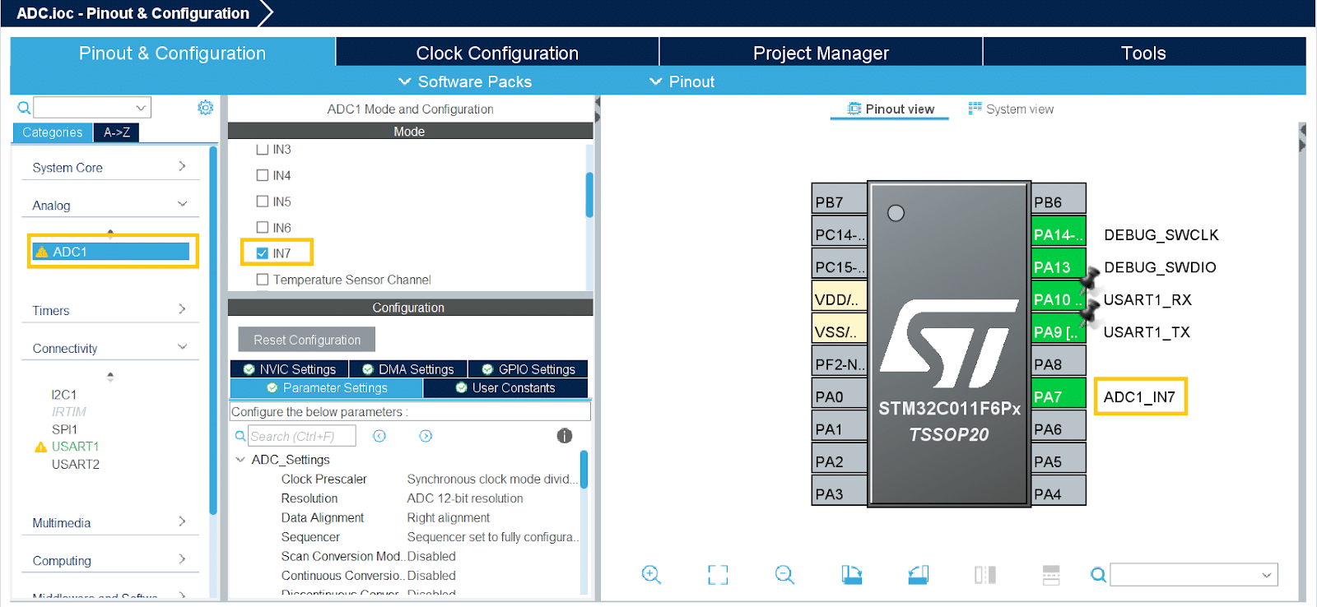Check the IN4 channel checkbox

tap(263, 175)
